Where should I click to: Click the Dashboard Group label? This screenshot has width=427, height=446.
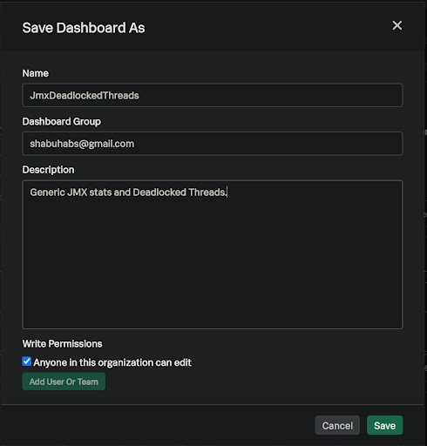(62, 121)
